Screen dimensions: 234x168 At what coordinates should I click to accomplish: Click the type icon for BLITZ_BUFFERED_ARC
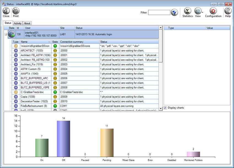16,78
